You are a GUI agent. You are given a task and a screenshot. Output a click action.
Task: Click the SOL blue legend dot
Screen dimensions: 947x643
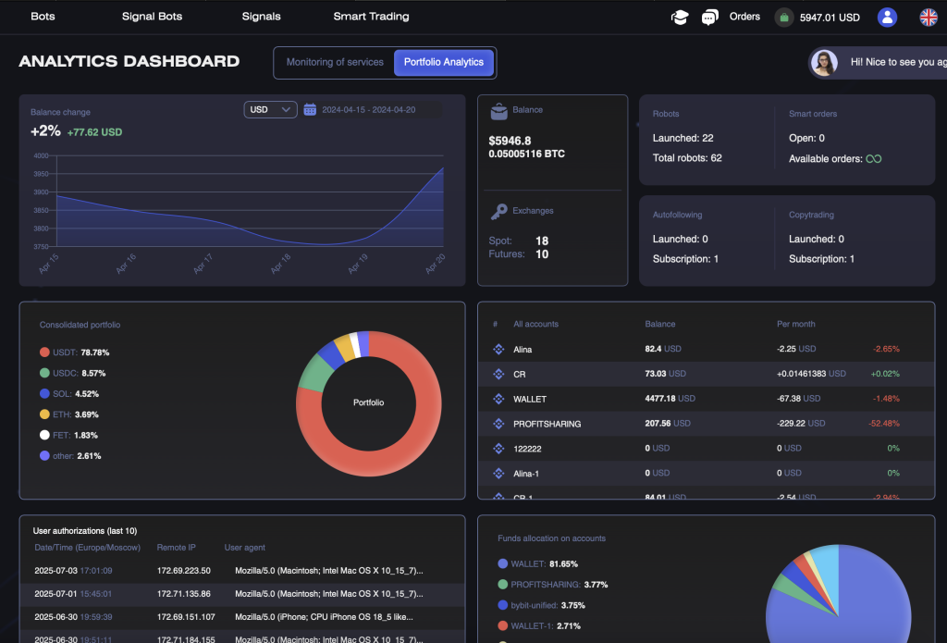[44, 393]
